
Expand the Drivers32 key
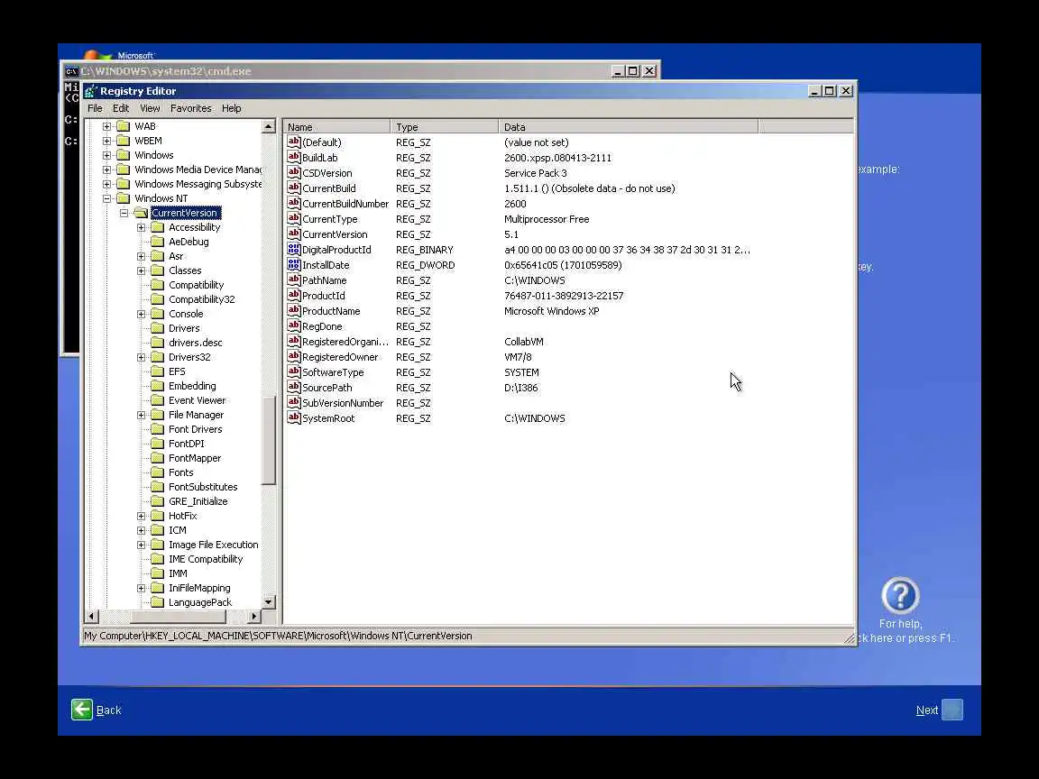[141, 357]
